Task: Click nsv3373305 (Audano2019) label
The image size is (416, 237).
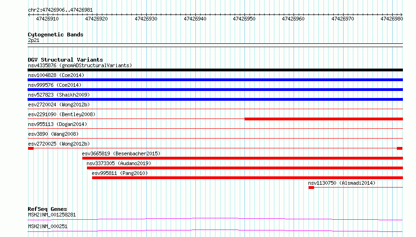Action: [119, 163]
